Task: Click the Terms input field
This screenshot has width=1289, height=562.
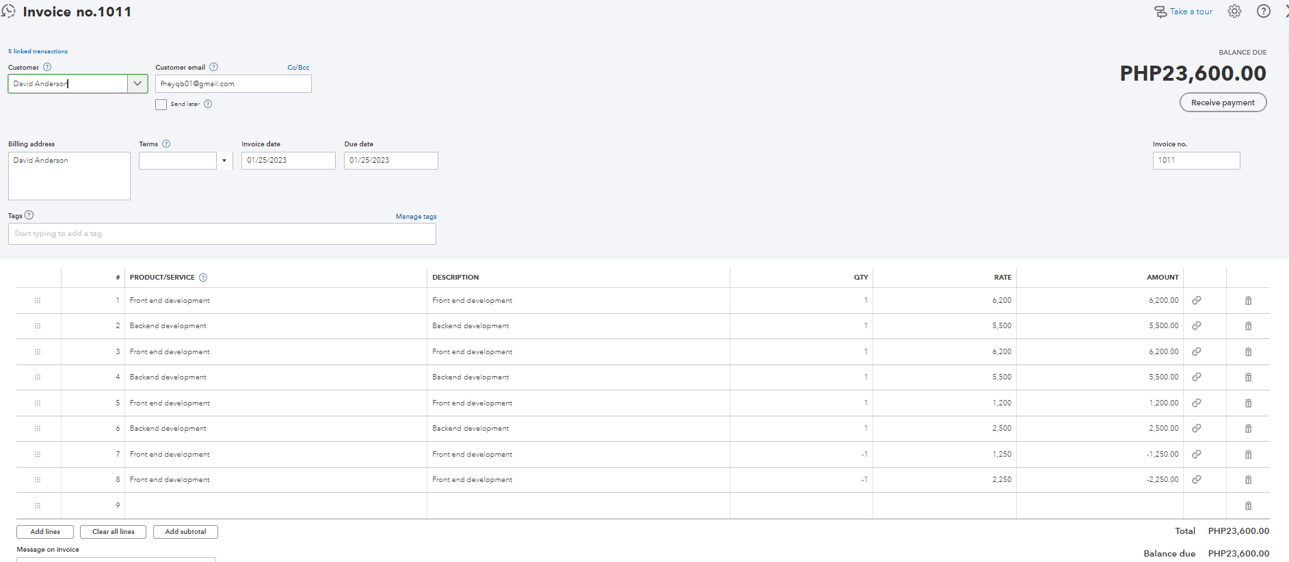Action: (x=178, y=161)
